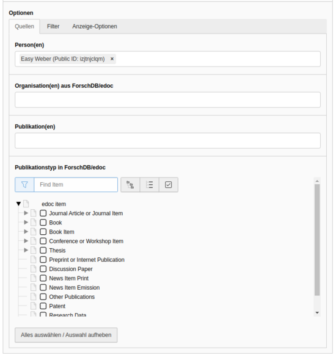Click the scroll down arrow of the list
This screenshot has height=355, width=336.
coord(317,313)
